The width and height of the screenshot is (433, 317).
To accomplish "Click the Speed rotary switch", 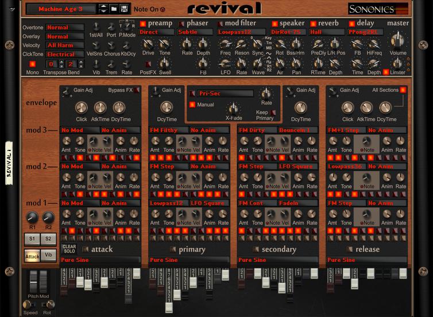I will [x=27, y=304].
